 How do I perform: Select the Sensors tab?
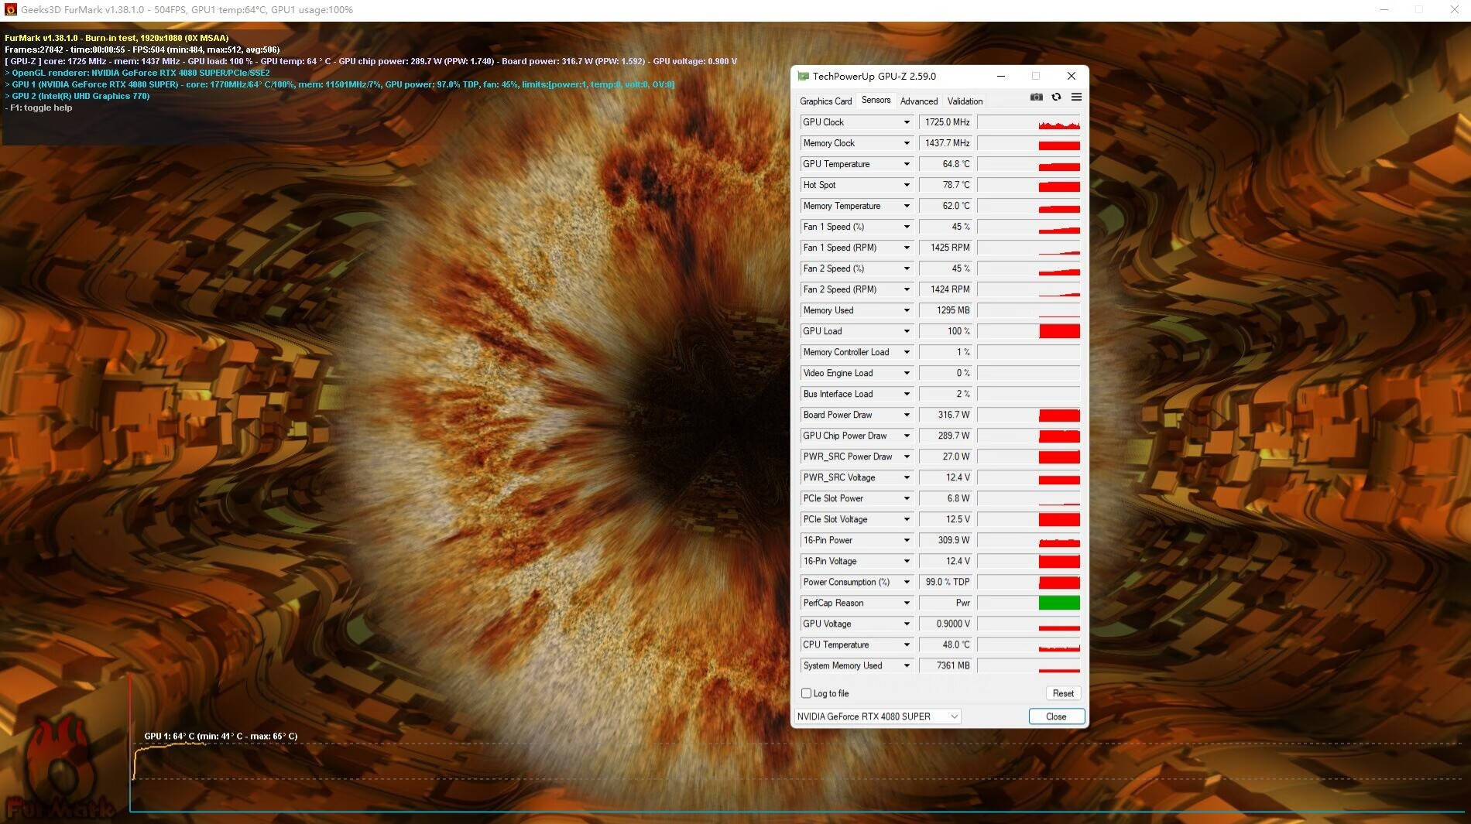point(876,101)
